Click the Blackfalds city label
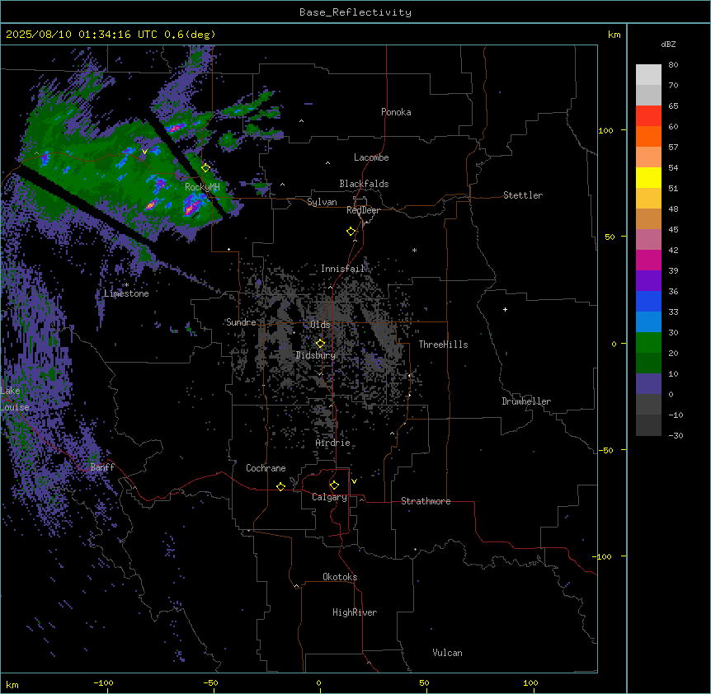This screenshot has height=694, width=711. [x=364, y=184]
